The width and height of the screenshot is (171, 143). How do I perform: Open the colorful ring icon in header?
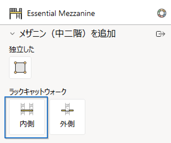pos(162,13)
